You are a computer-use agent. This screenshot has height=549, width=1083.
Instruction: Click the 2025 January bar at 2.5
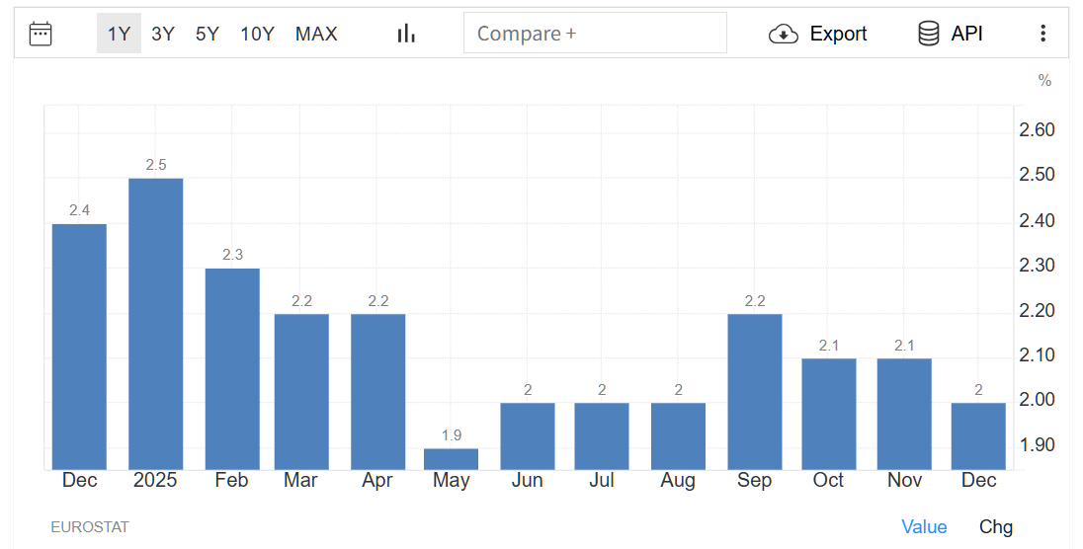(156, 324)
